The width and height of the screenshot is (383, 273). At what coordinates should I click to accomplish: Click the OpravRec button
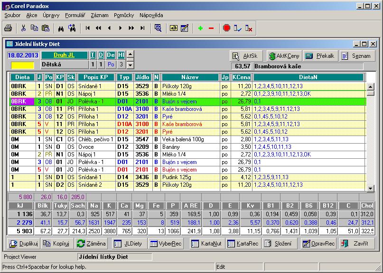click(x=318, y=244)
